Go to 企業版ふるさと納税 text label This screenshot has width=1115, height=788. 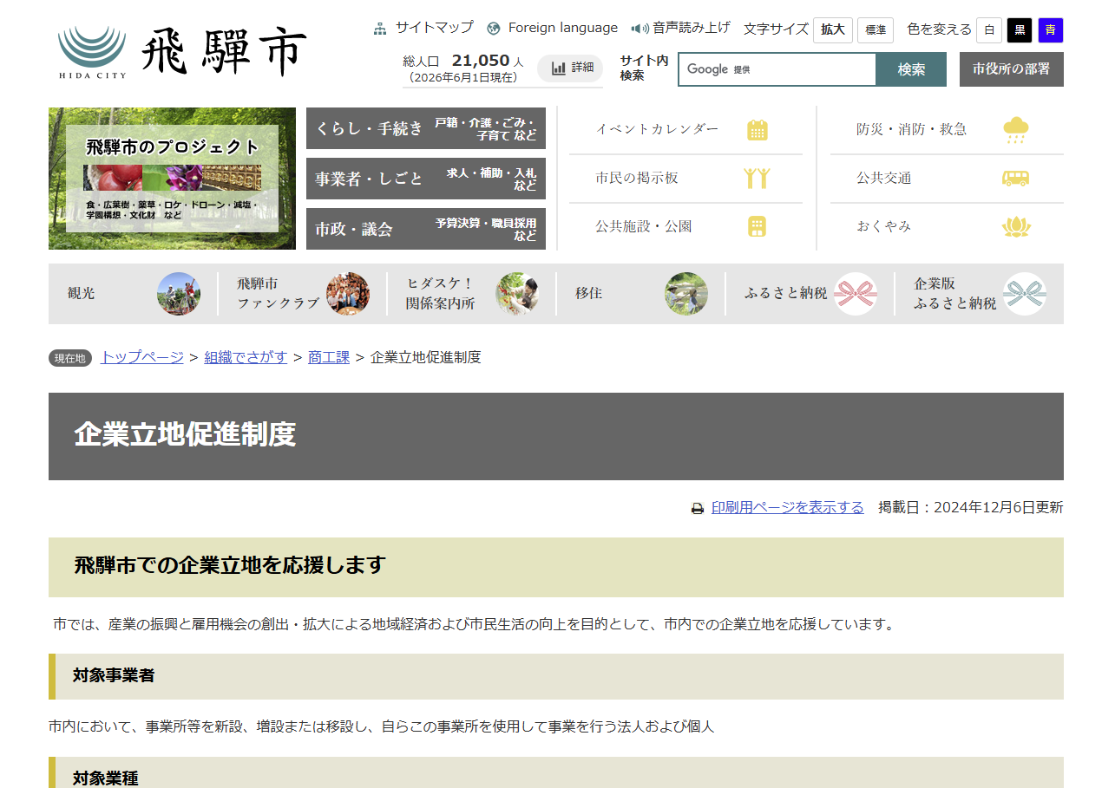click(954, 294)
